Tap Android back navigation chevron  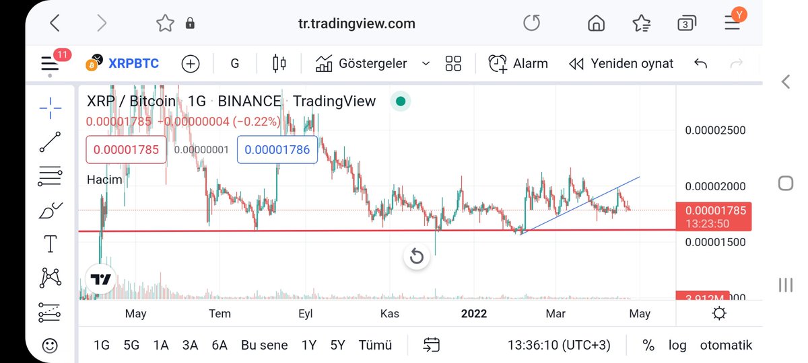tap(785, 82)
